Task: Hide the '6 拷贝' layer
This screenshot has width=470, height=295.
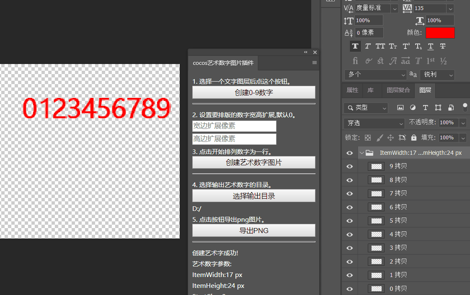Action: [349, 207]
